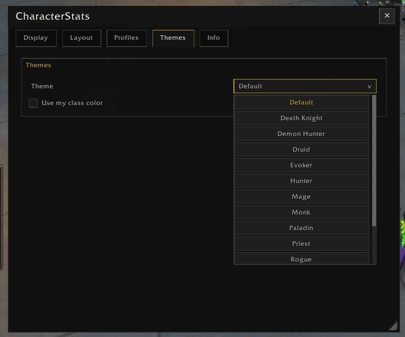Viewport: 405px width, 337px height.
Task: Close the CharacterStats window
Action: (x=387, y=16)
